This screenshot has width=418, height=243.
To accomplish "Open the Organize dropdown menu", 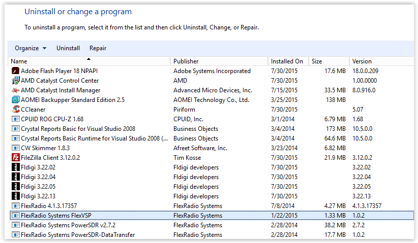I will point(31,48).
